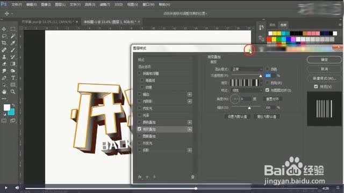The image size is (344, 193).
Task: Select the Pen tool
Action: [x=4, y=78]
